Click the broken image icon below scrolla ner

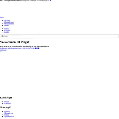pos(1,51)
